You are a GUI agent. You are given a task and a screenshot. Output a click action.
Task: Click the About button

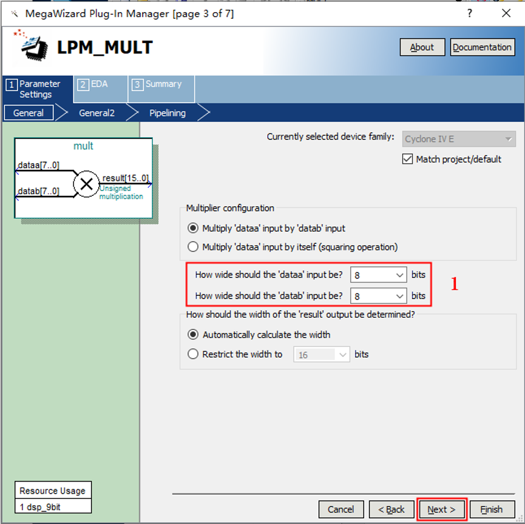click(422, 47)
